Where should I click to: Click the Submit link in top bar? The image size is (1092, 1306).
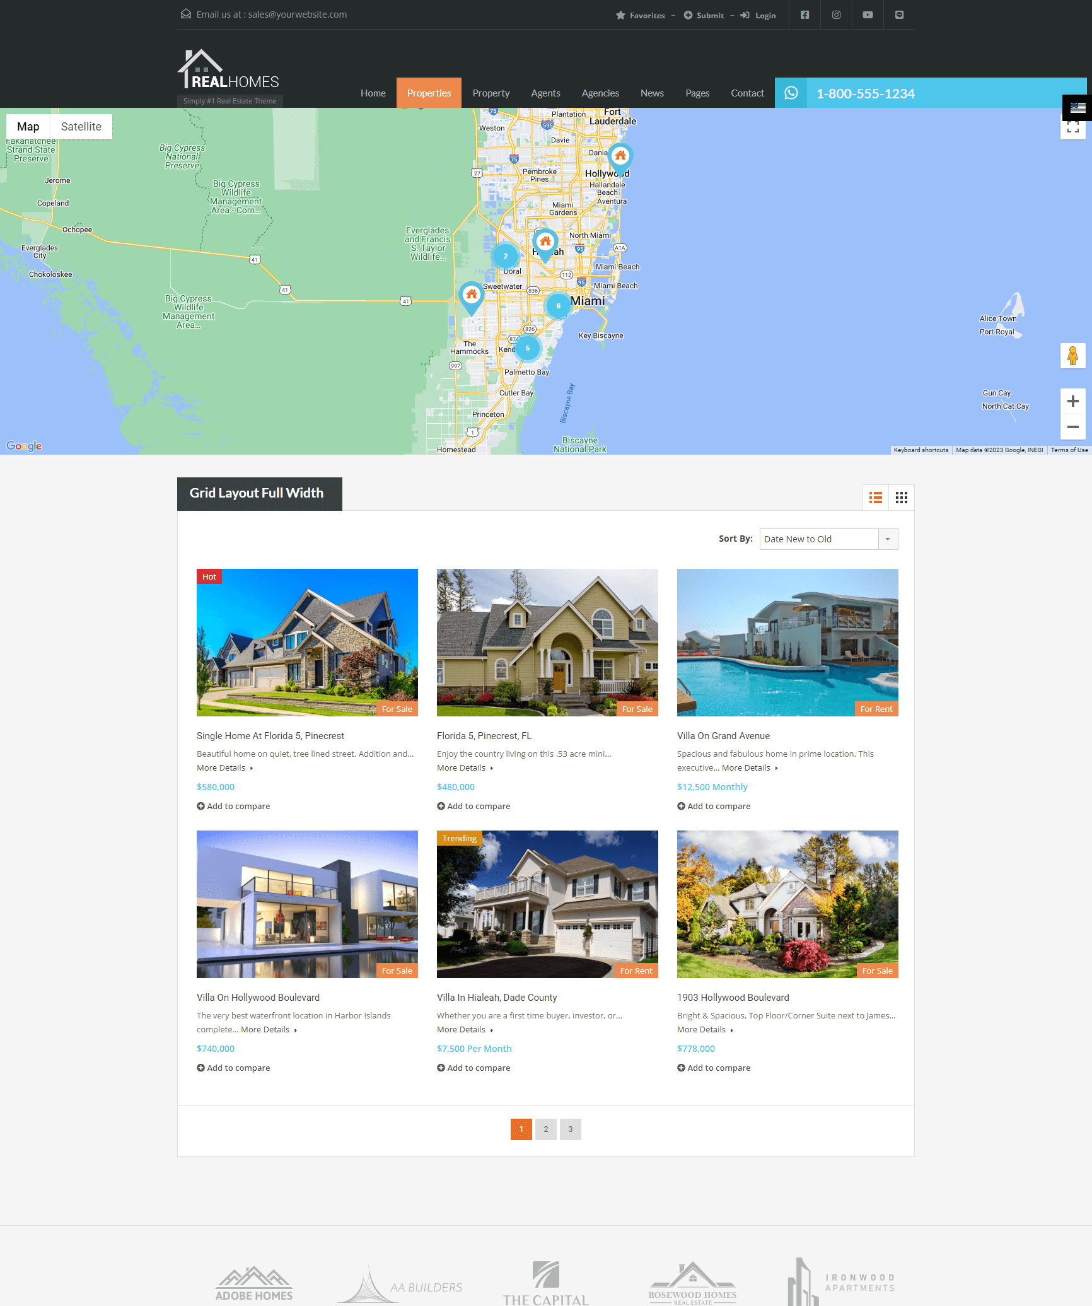click(x=704, y=15)
